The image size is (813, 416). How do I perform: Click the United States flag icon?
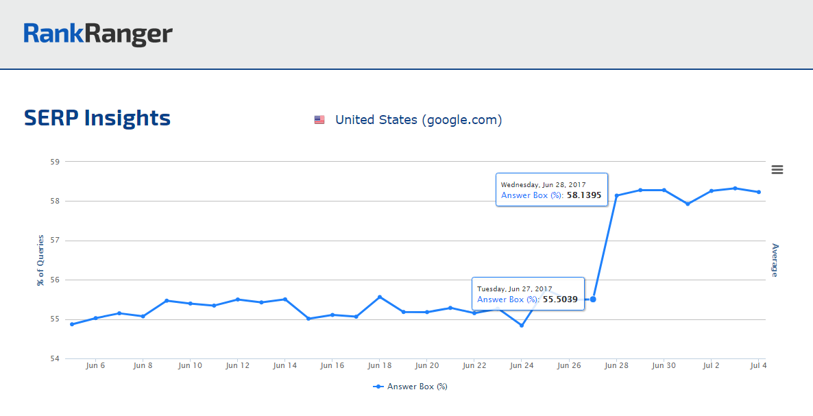coord(319,120)
